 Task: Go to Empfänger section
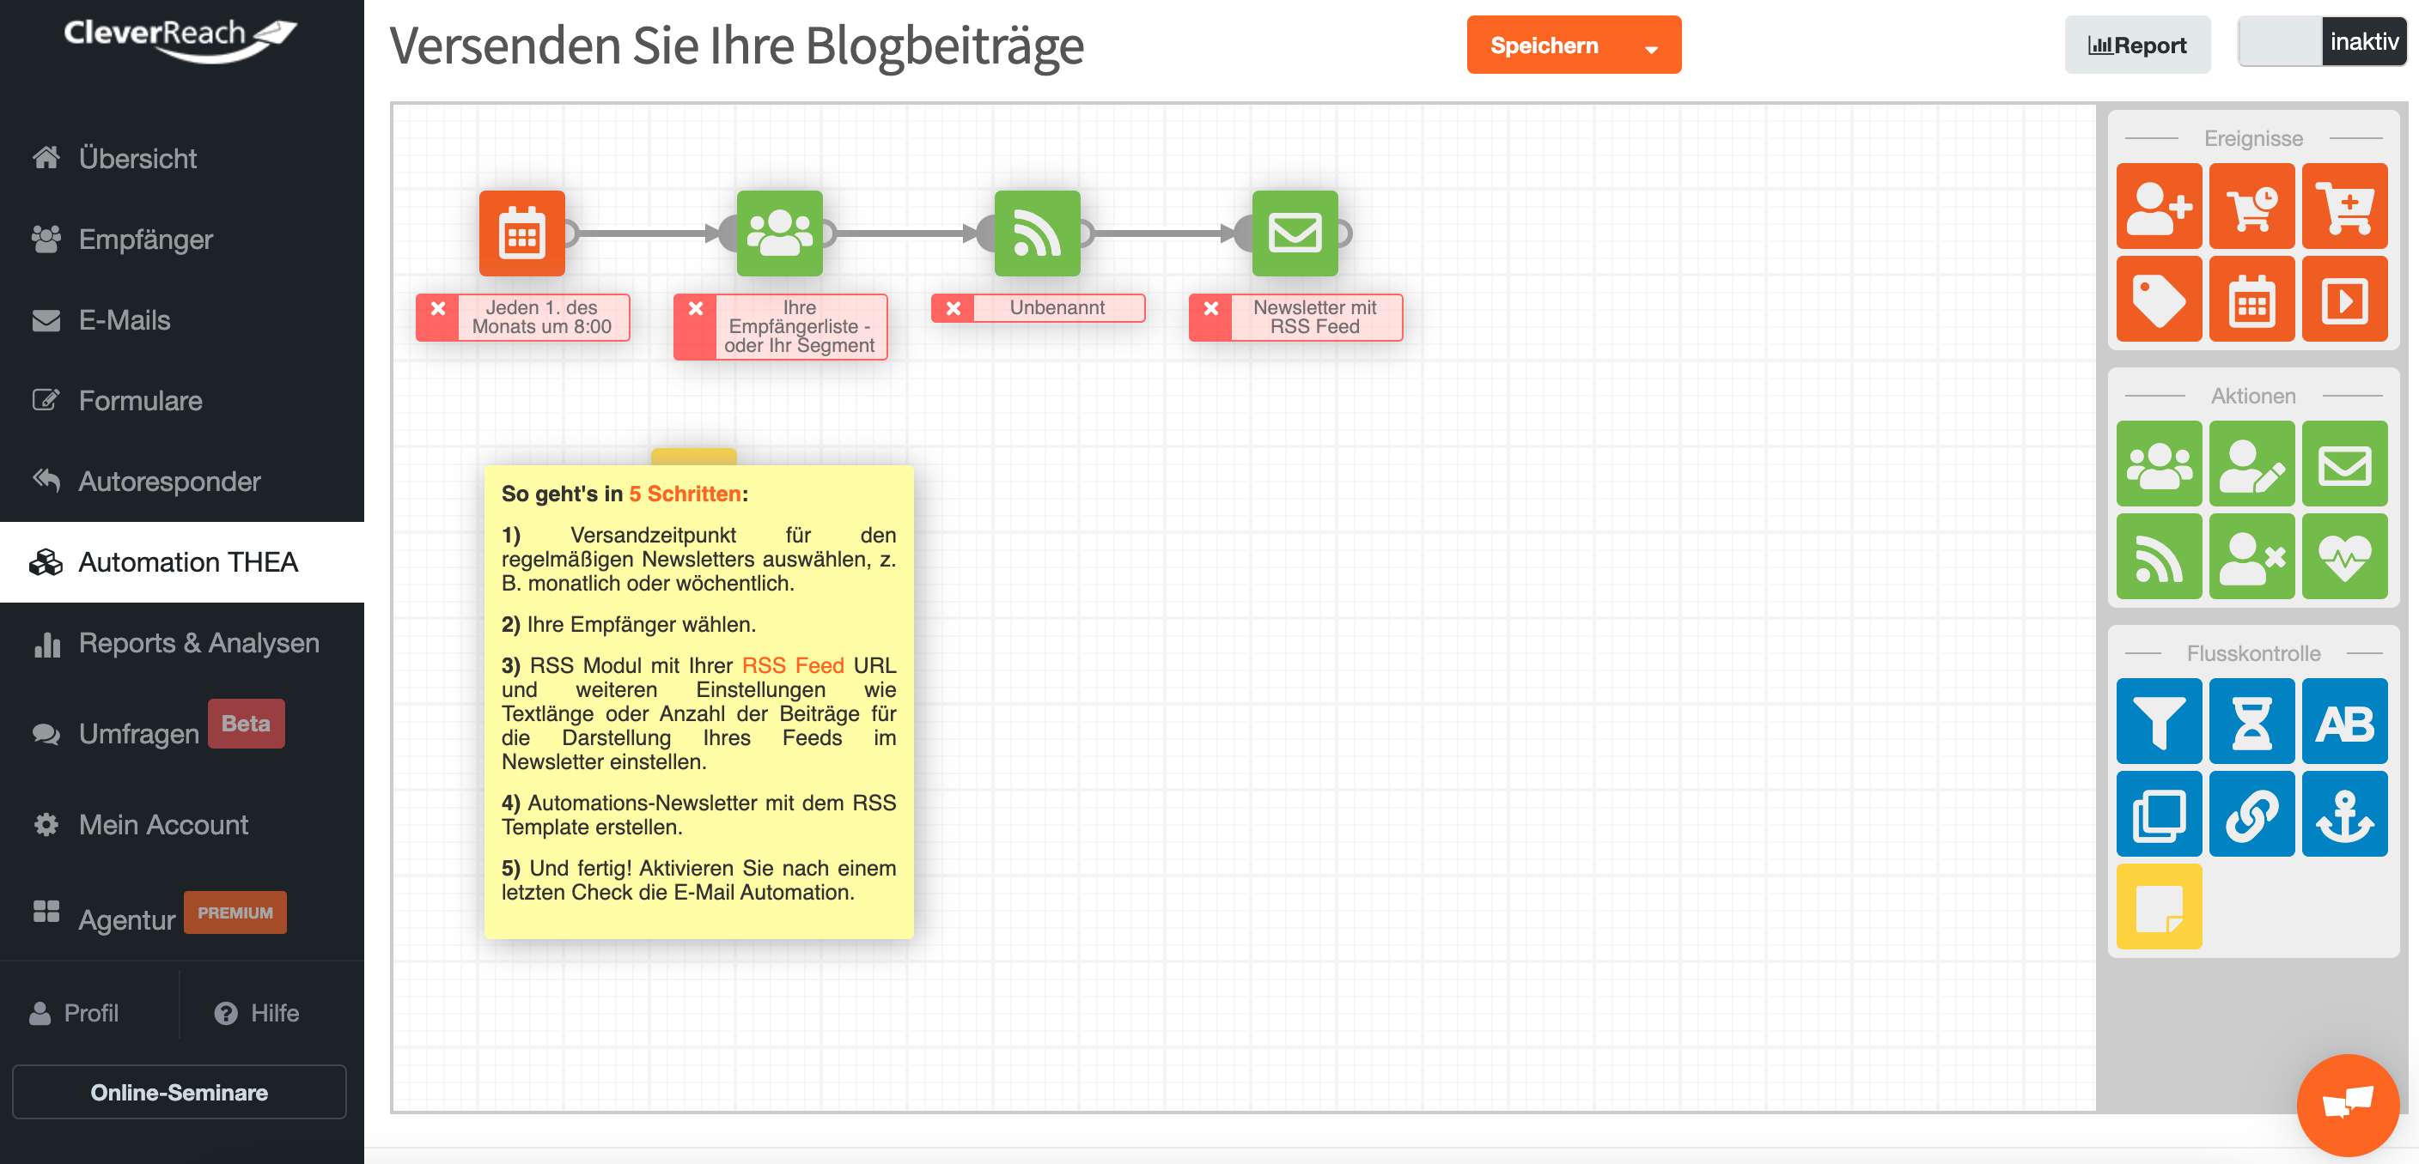click(182, 239)
